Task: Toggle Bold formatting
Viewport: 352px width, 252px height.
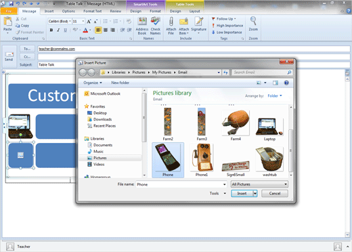Action: point(51,30)
